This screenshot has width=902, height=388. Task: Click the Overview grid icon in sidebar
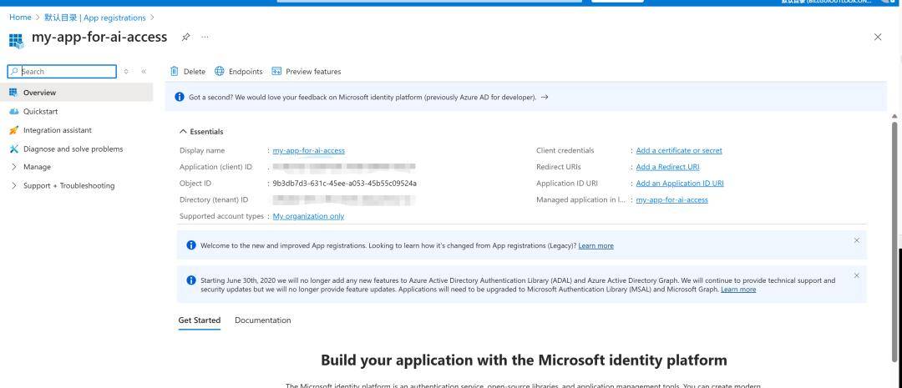[x=14, y=93]
